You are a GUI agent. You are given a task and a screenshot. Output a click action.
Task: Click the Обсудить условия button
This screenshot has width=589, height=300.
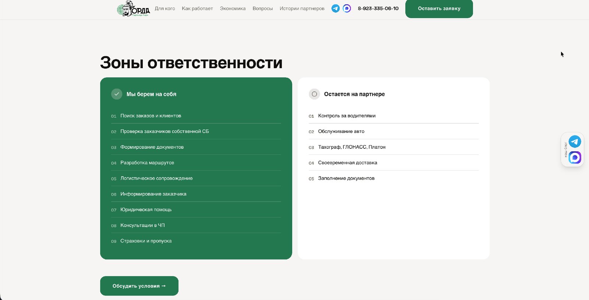click(x=139, y=286)
